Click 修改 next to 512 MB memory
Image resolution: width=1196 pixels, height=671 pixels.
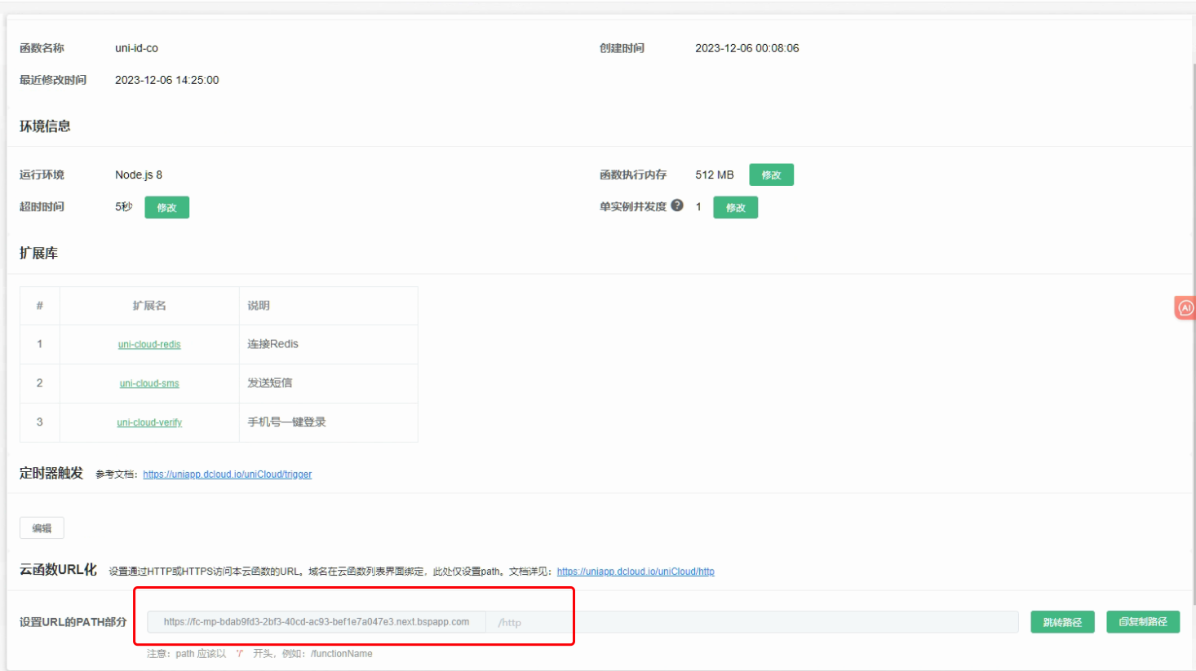[x=771, y=175]
